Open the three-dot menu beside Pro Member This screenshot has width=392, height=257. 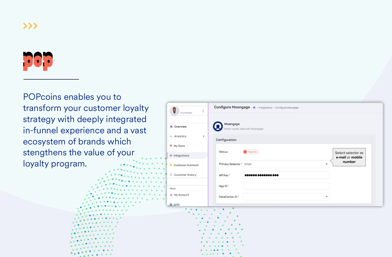203,111
